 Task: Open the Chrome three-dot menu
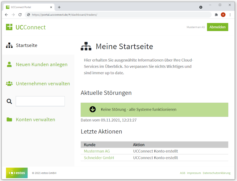[230, 14]
